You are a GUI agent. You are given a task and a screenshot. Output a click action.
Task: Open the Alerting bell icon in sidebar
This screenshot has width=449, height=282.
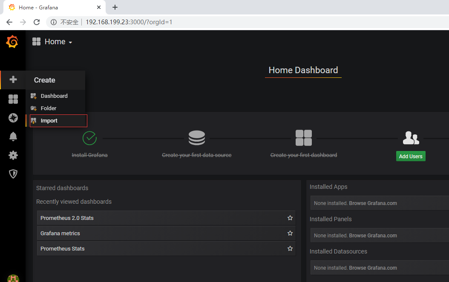pyautogui.click(x=13, y=137)
